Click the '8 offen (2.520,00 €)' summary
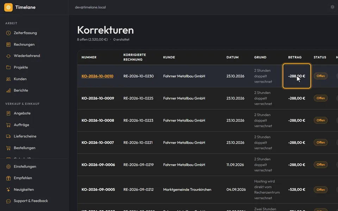 coord(92,40)
